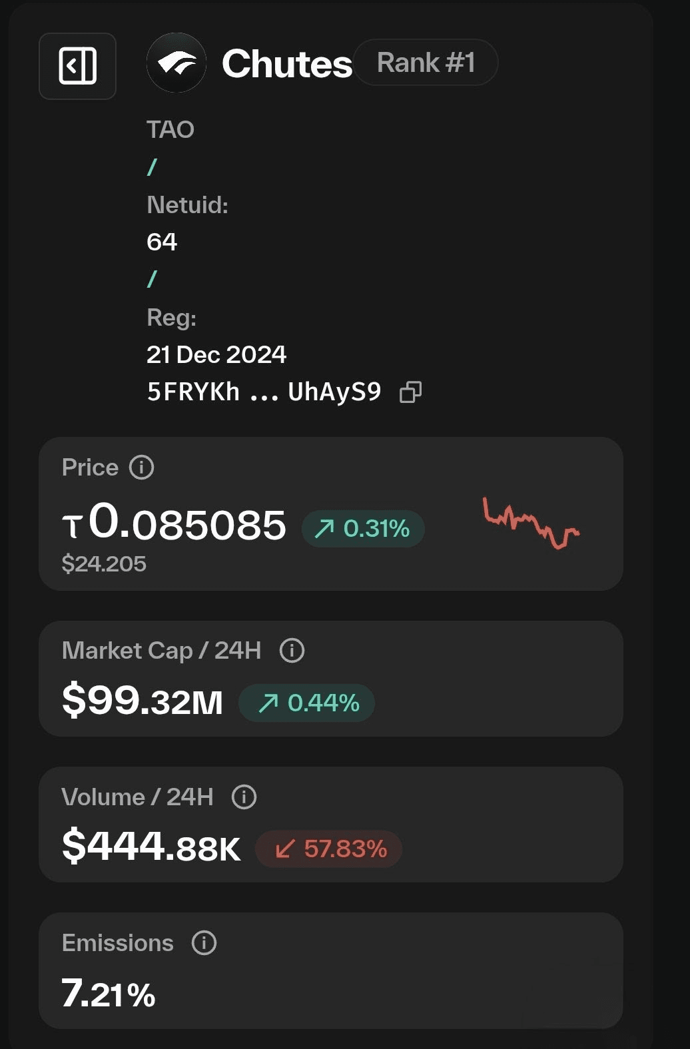
Task: Click the TAO breadcrumb label
Action: click(171, 129)
